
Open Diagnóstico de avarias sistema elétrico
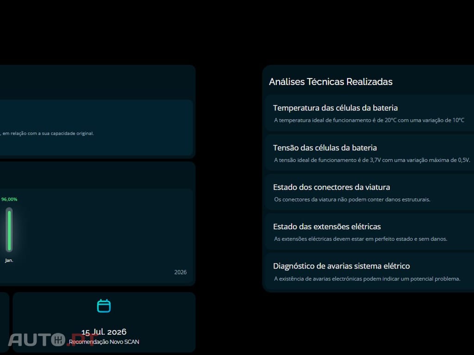[341, 266]
